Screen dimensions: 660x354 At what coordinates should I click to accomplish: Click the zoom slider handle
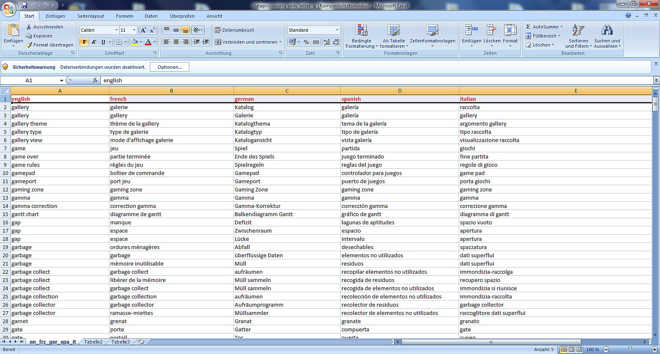630,349
